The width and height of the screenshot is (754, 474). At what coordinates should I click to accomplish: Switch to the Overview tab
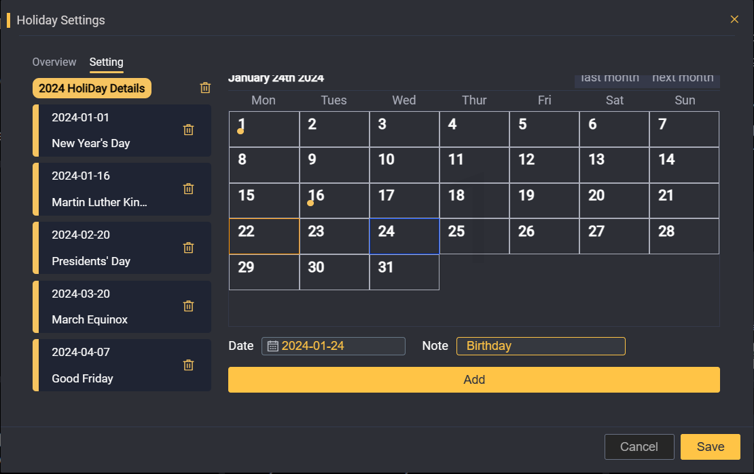click(54, 62)
